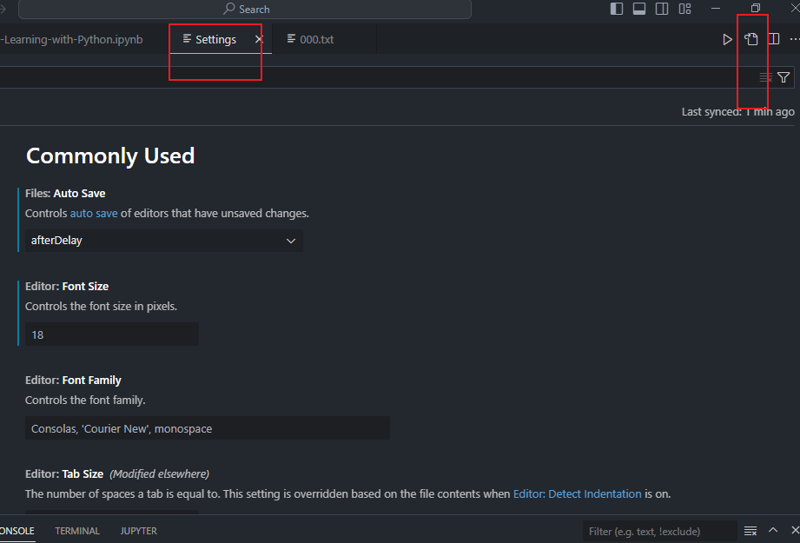Clear the console output in bottom panel
800x543 pixels.
[x=750, y=531]
